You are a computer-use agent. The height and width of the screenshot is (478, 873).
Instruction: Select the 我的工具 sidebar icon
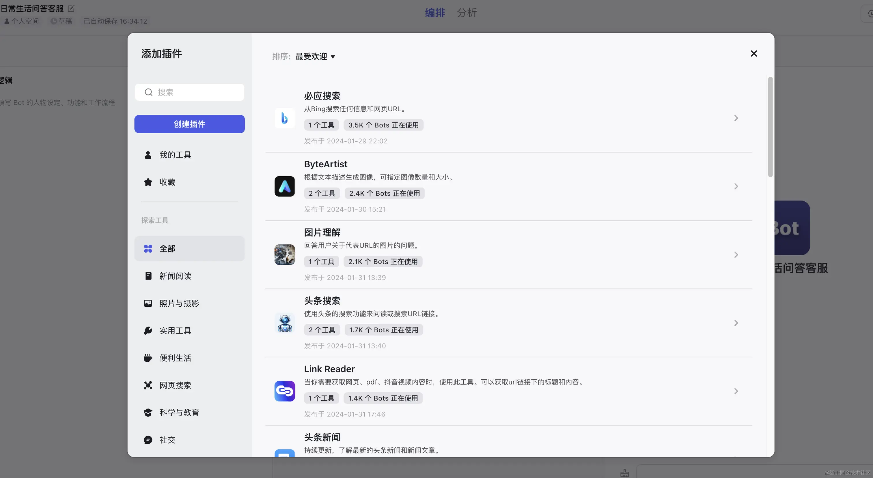(x=148, y=155)
